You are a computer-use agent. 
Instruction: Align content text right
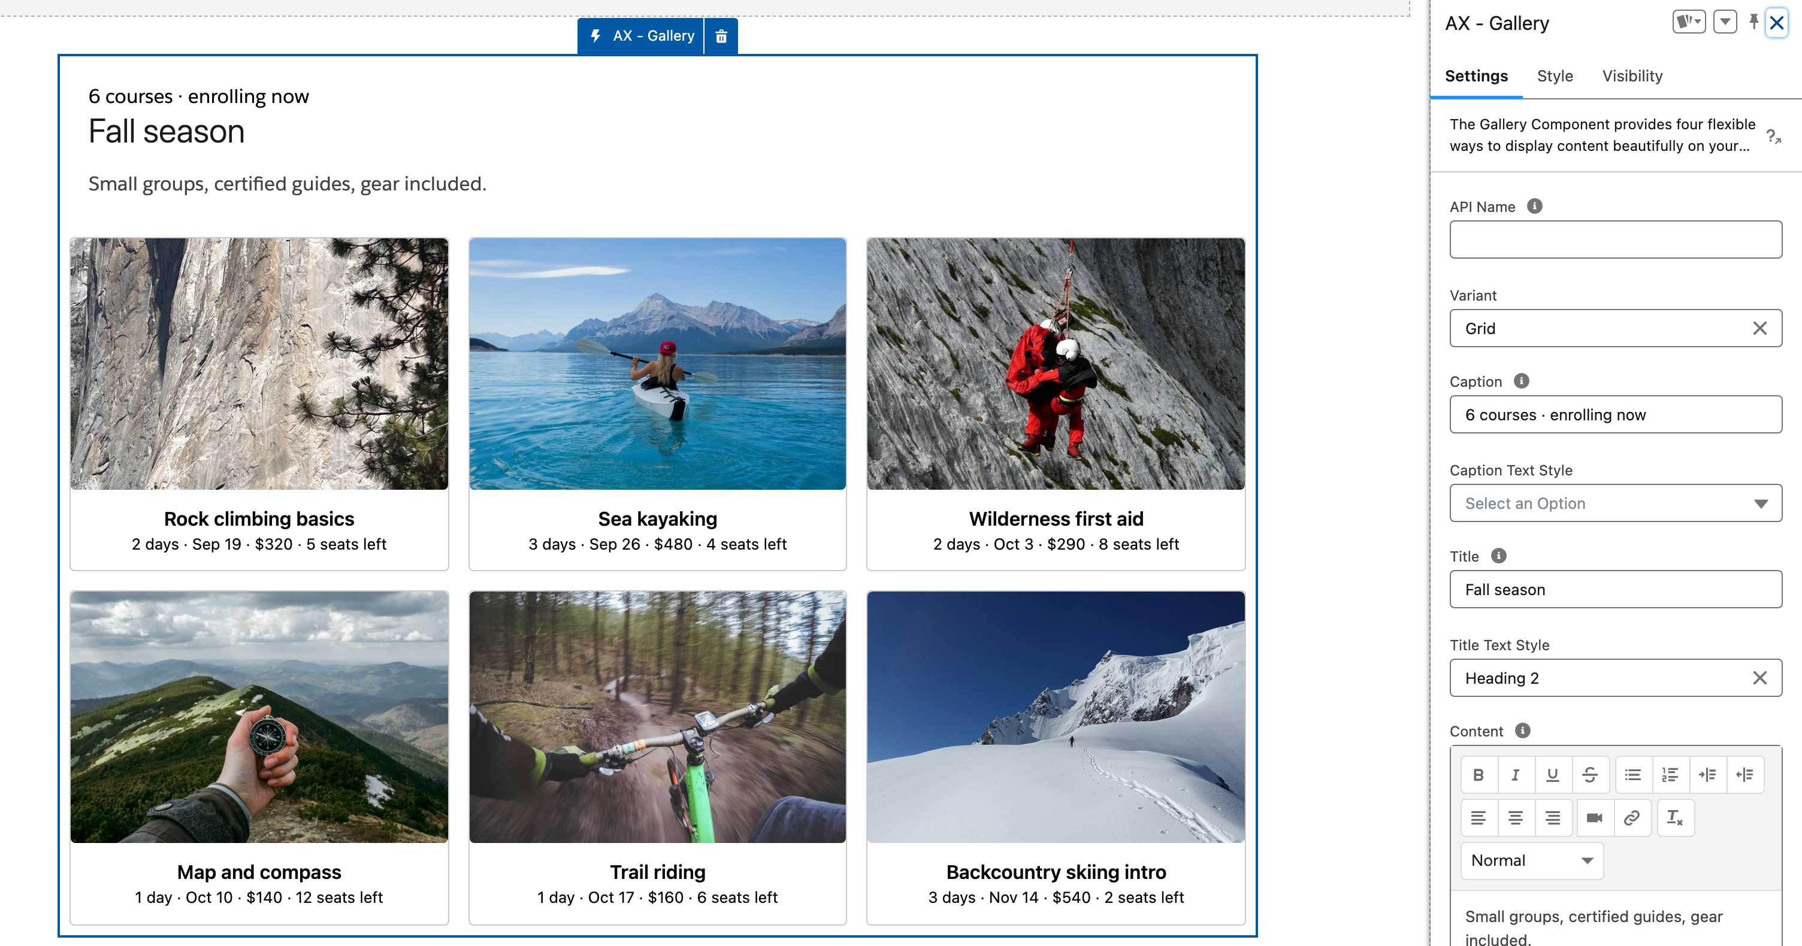pyautogui.click(x=1553, y=818)
